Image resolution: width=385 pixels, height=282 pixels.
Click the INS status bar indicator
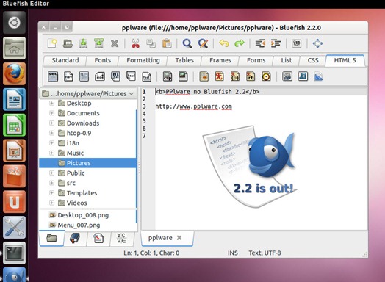pos(232,253)
